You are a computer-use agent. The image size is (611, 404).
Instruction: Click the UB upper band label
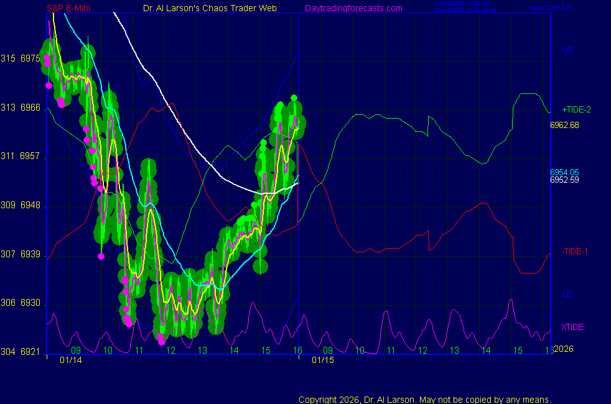click(567, 50)
